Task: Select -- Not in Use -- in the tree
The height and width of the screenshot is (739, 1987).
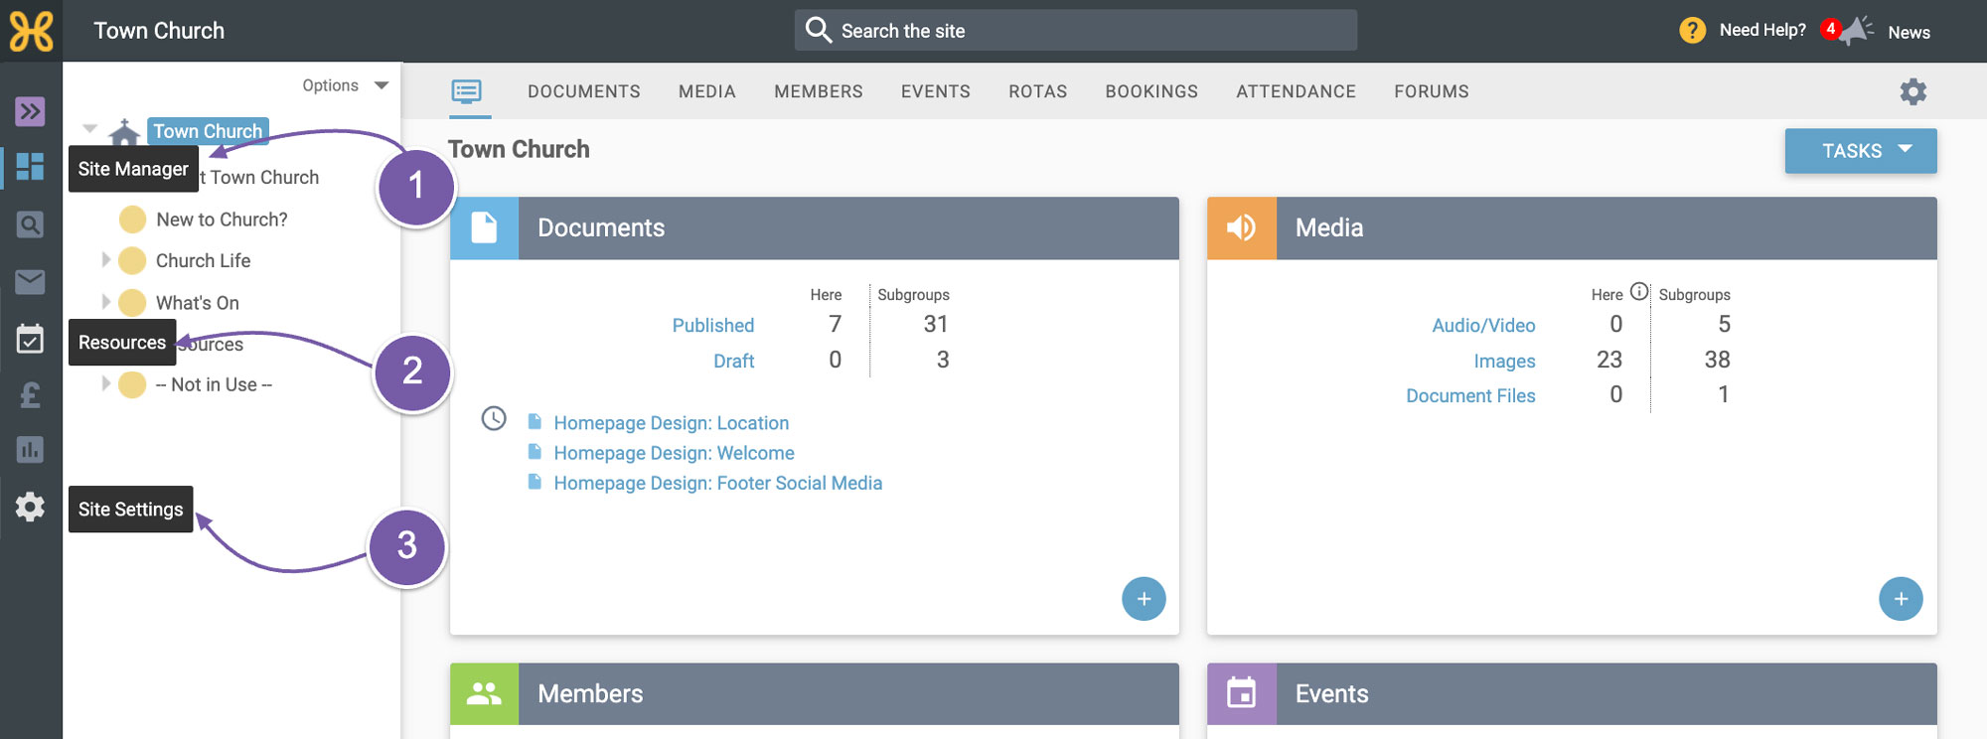Action: click(x=214, y=384)
